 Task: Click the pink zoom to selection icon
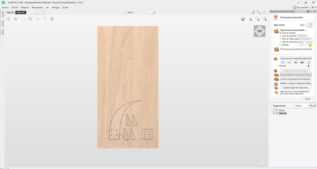(x=265, y=19)
